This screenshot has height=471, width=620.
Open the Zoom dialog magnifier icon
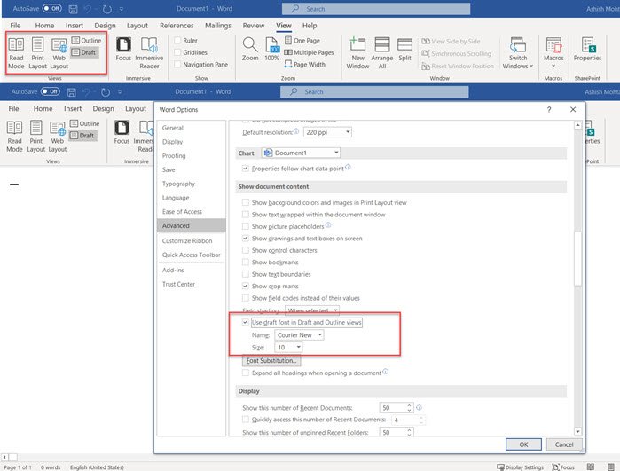(250, 50)
